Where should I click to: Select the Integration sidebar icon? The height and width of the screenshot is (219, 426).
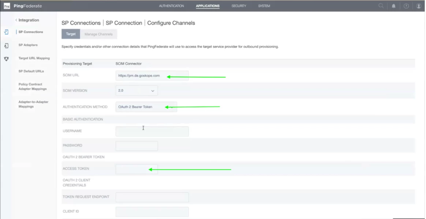(6, 32)
